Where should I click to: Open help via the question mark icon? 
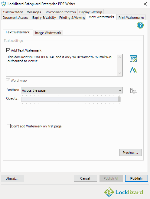tap(140, 25)
